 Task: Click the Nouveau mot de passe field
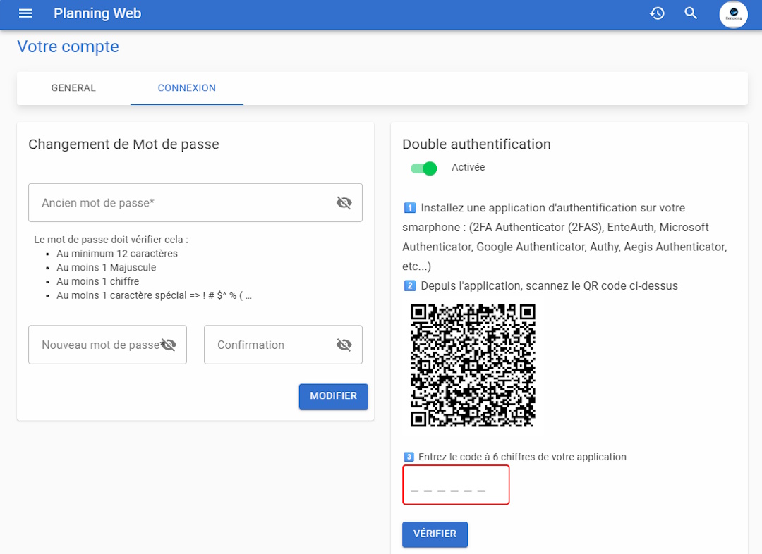107,345
